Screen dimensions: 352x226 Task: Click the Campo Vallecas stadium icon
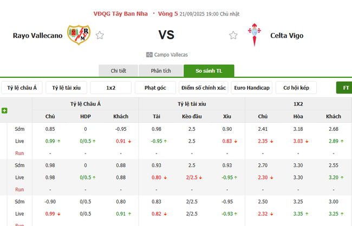pyautogui.click(x=149, y=55)
